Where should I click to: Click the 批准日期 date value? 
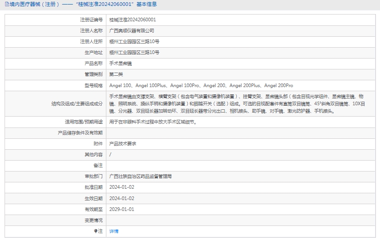[122, 187]
